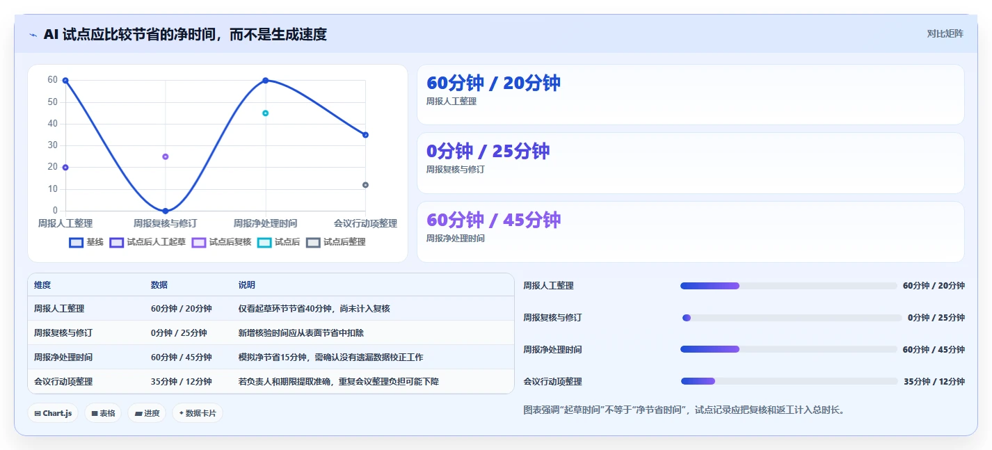Click the cyan chart point at value 45
This screenshot has width=992, height=450.
click(266, 113)
